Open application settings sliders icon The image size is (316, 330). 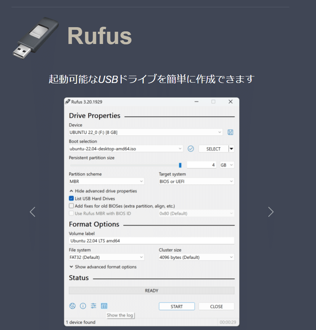[94, 306]
